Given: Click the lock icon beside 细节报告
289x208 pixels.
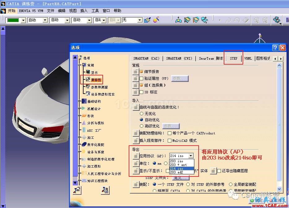Looking at the screenshot, I should click(x=136, y=71).
